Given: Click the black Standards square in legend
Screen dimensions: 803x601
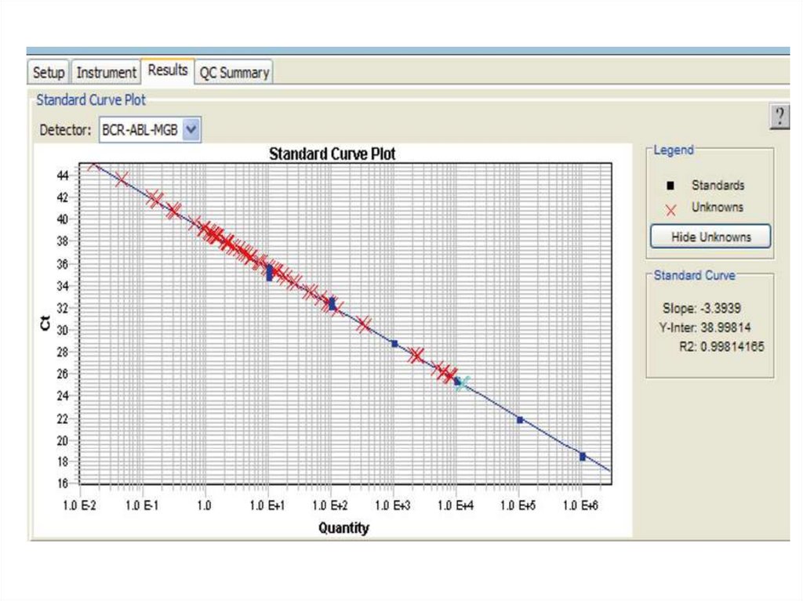Looking at the screenshot, I should coord(670,186).
